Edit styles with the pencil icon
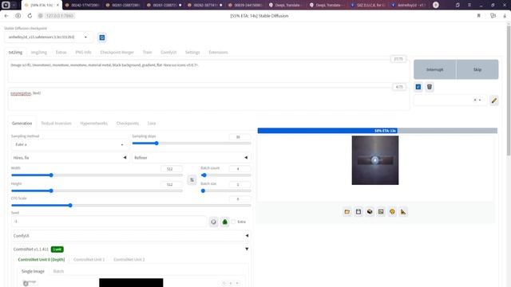This screenshot has height=287, width=511. pos(494,100)
